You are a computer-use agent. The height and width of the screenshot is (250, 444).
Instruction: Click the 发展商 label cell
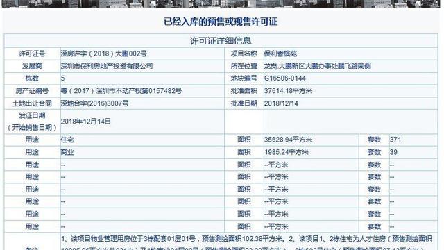(x=32, y=66)
